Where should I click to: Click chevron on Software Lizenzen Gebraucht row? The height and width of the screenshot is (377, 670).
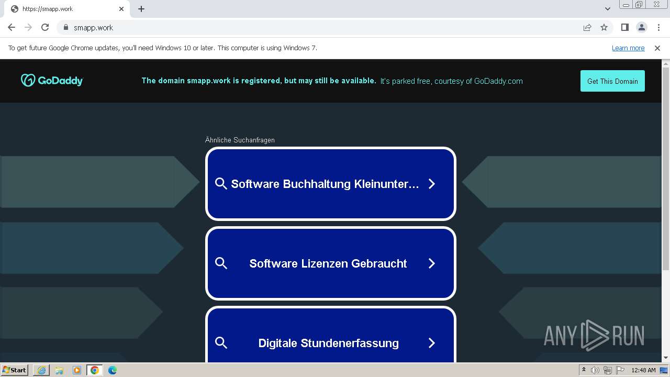pos(432,263)
